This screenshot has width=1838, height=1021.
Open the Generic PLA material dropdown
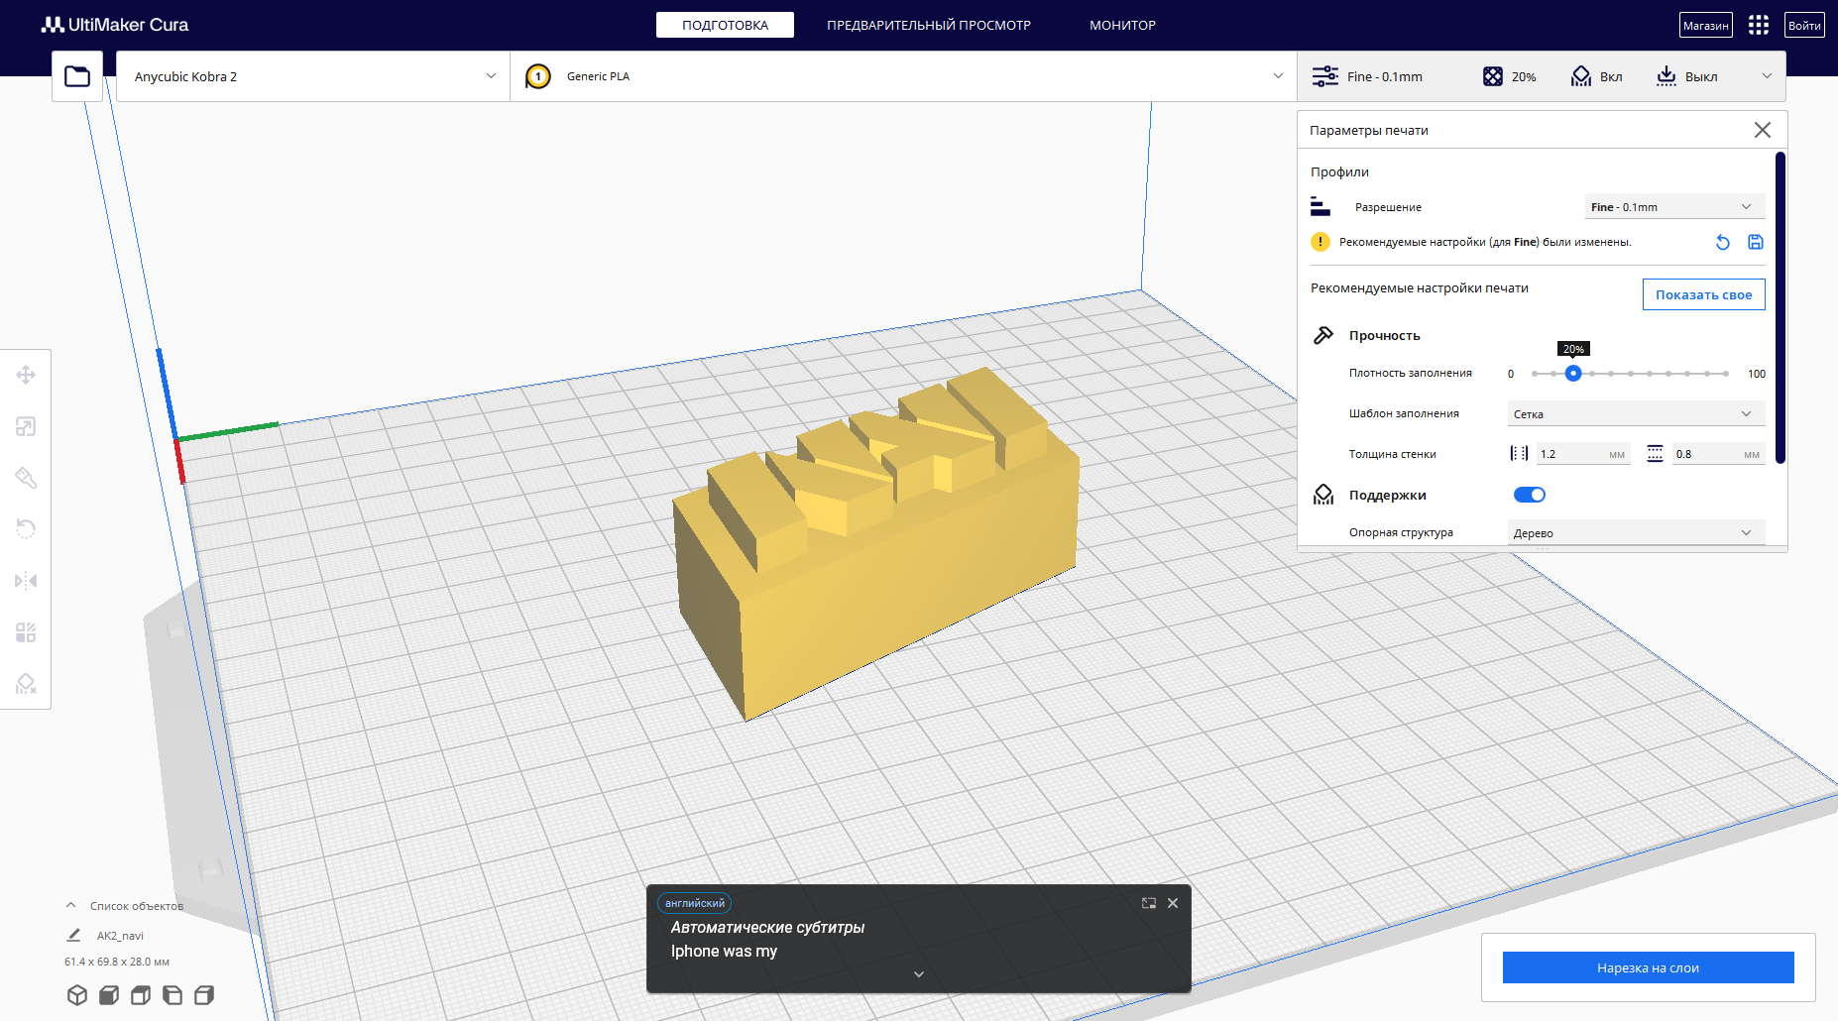pos(903,76)
